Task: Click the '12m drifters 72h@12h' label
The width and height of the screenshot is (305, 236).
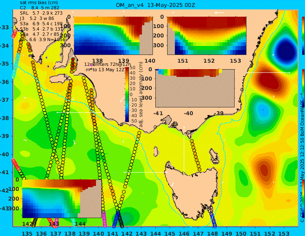Action: point(108,64)
